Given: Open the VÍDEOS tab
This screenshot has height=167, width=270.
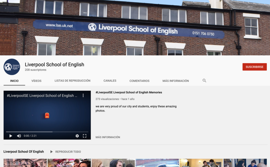Looking at the screenshot, I should 36,81.
